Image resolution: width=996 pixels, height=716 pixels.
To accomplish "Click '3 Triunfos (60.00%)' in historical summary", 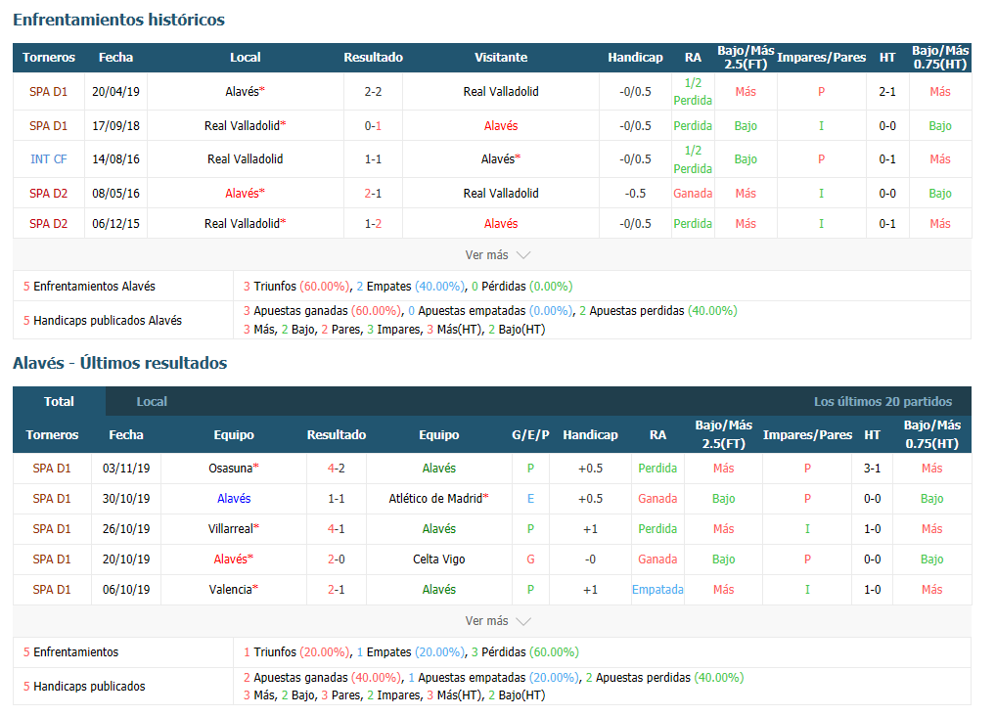I will click(x=296, y=287).
